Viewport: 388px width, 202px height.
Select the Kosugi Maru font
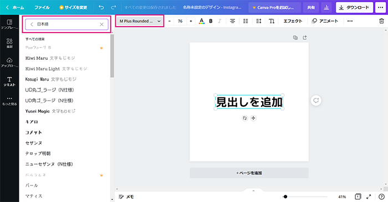coord(51,79)
